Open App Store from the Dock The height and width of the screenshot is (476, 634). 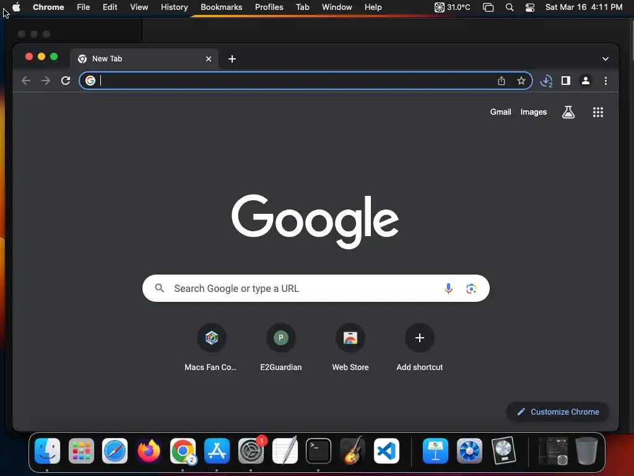click(x=217, y=451)
